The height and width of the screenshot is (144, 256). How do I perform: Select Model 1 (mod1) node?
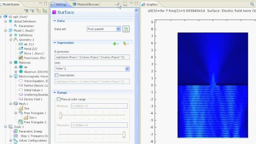(x=24, y=30)
